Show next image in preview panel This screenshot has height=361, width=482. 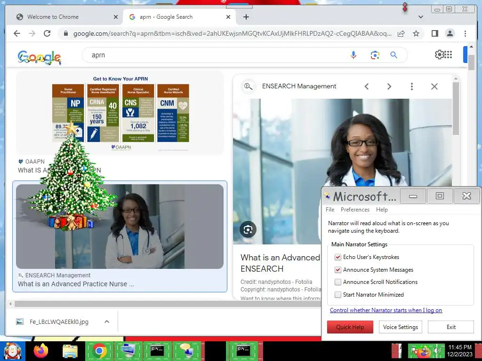[389, 86]
